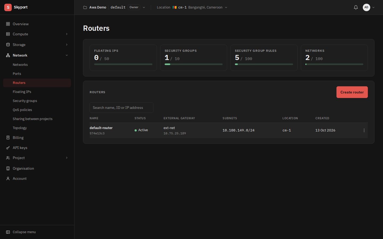Screen dimensions: 383x239
Task: Click Floating IPs quota progress bar
Action: click(x=123, y=64)
